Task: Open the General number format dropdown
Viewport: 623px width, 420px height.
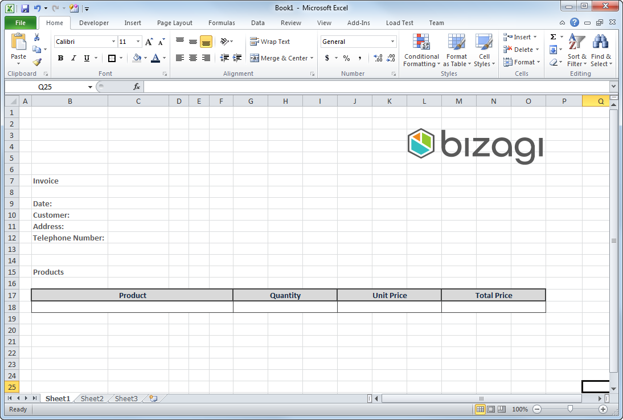Action: pyautogui.click(x=392, y=42)
